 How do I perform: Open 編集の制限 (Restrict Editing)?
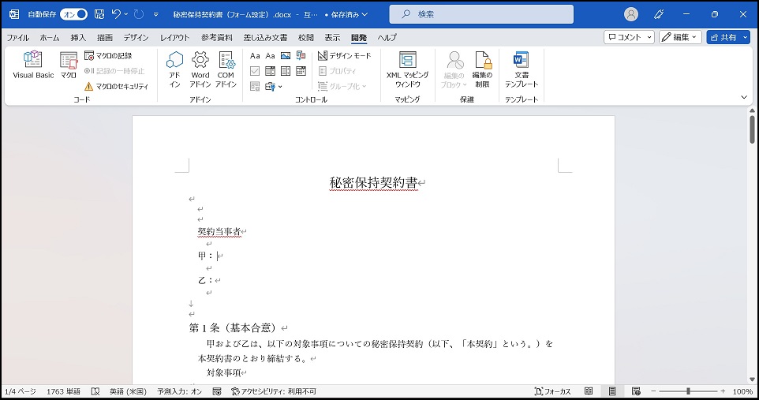tap(482, 69)
